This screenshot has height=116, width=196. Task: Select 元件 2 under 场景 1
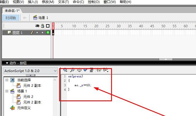pos(28,97)
